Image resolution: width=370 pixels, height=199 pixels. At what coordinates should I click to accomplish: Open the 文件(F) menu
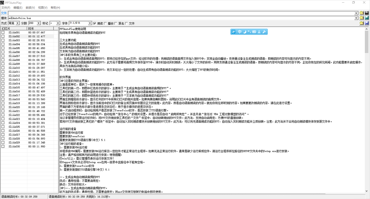tap(6, 7)
